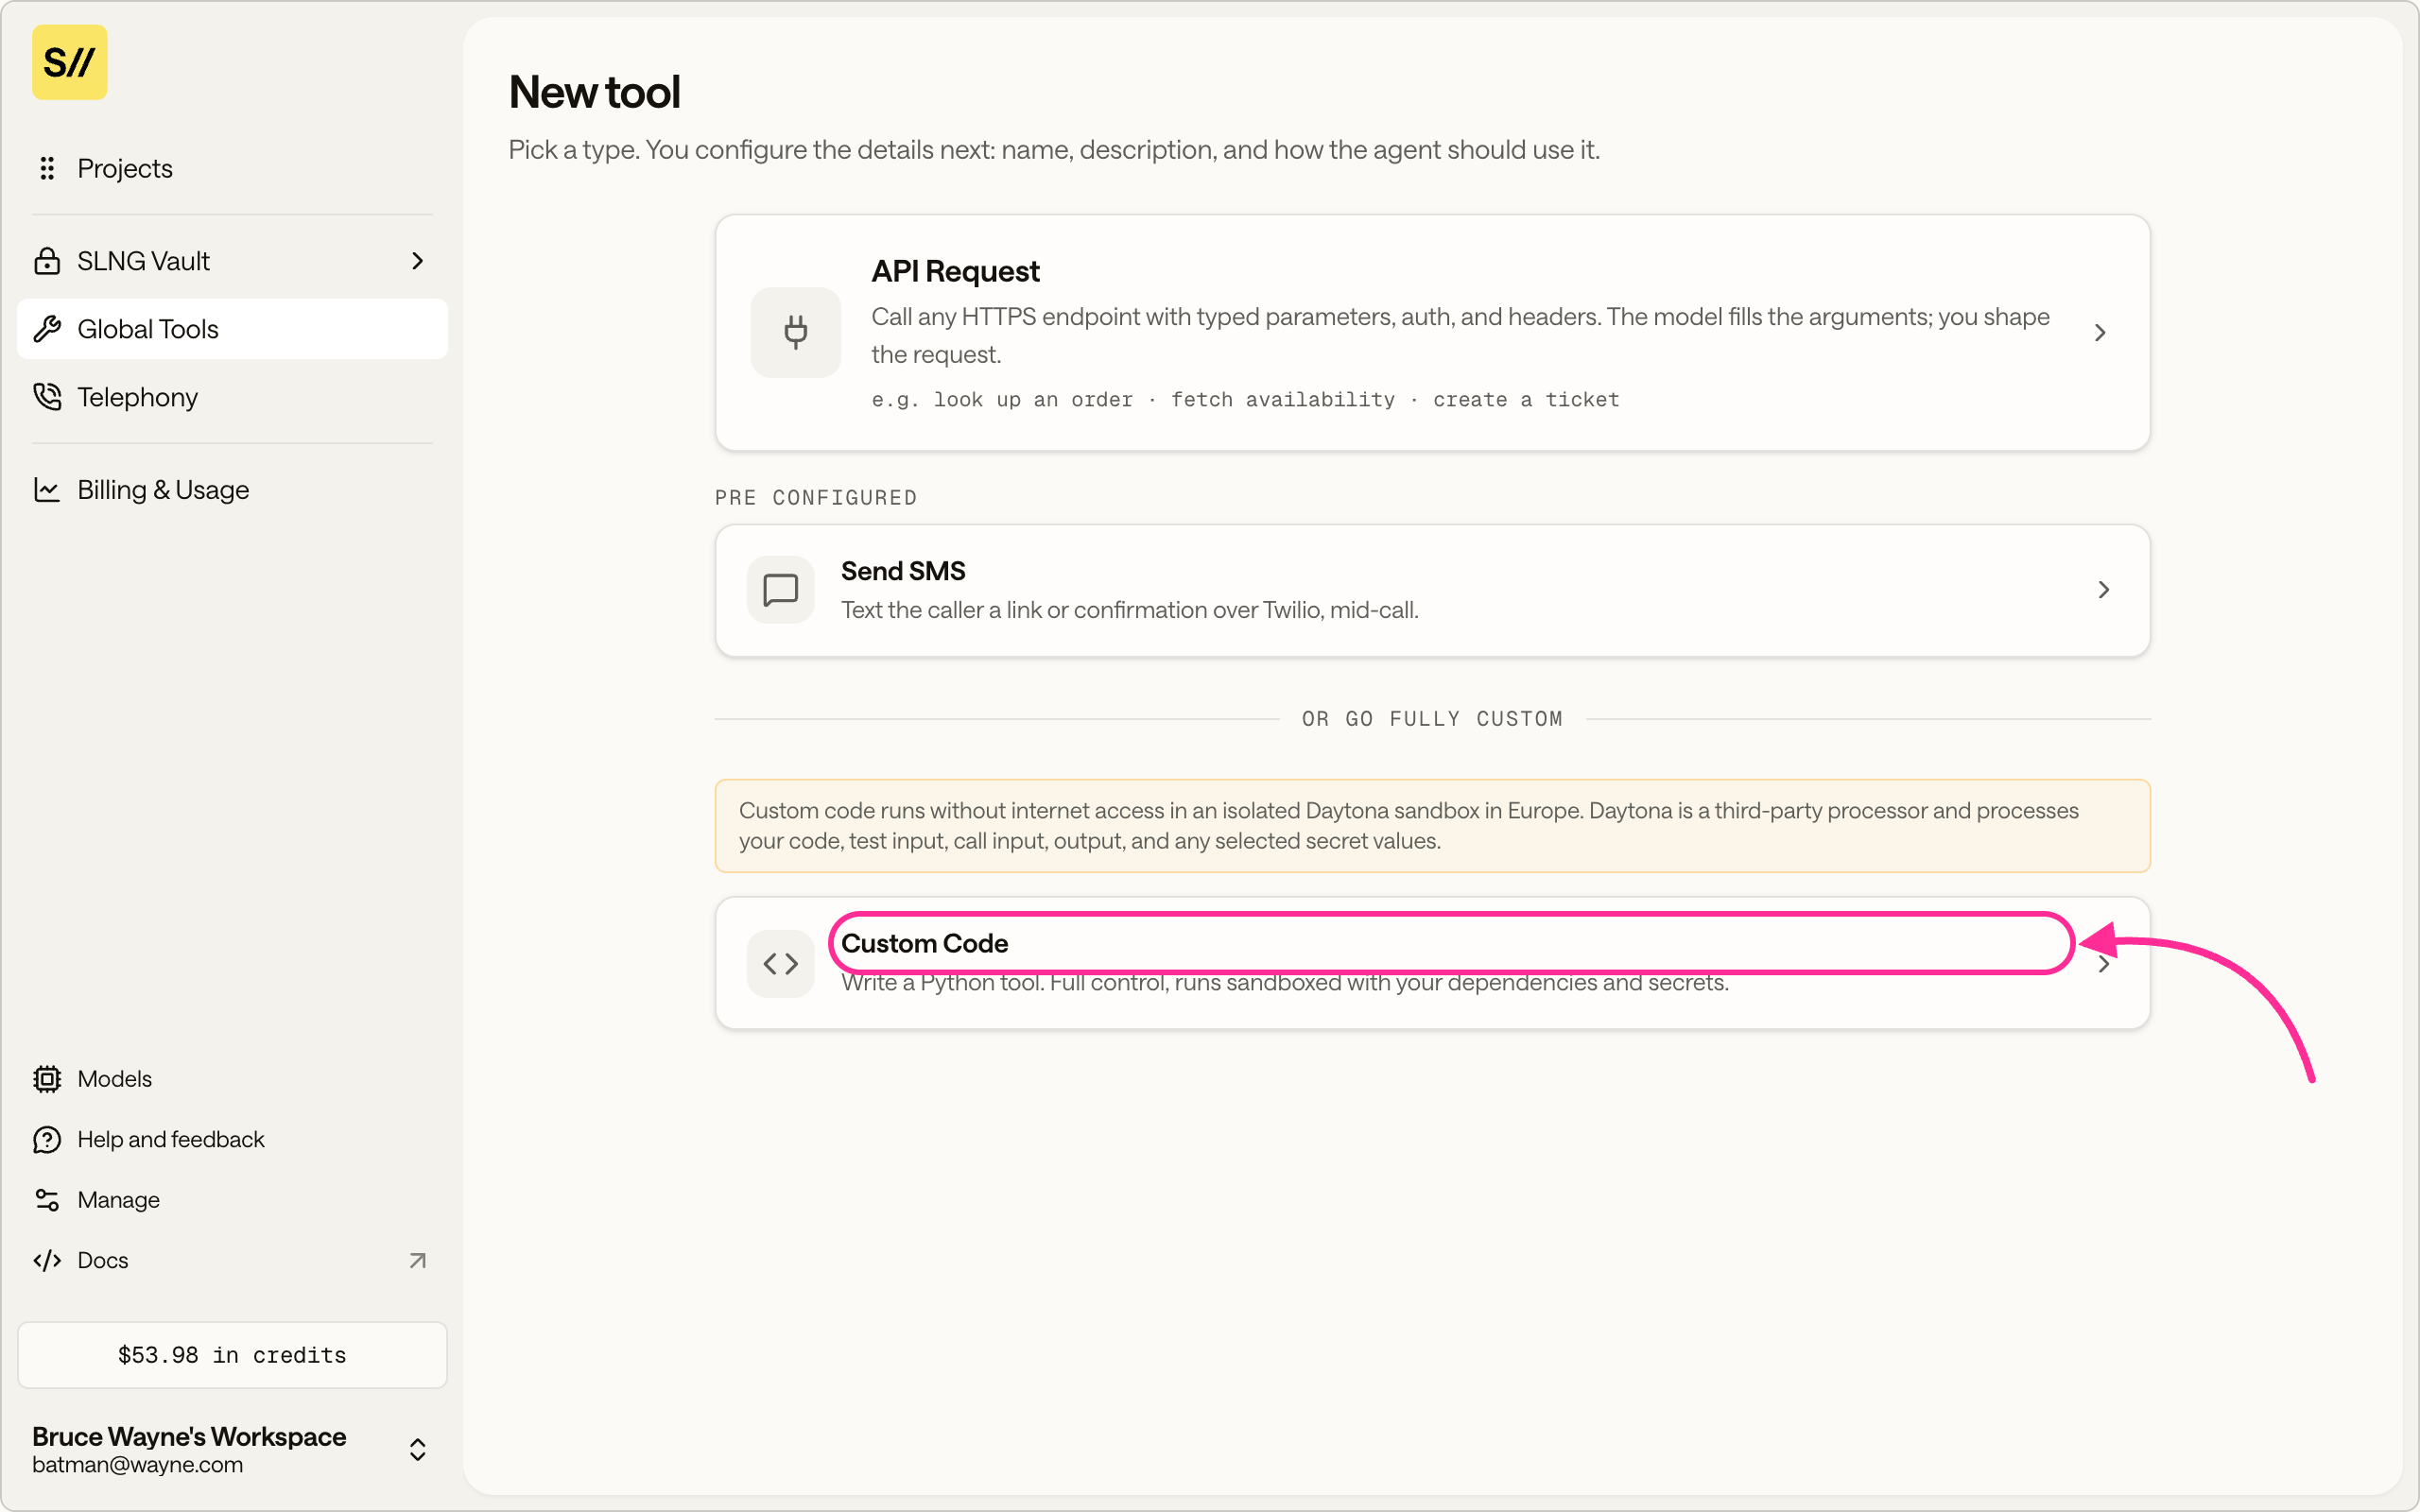The width and height of the screenshot is (2420, 1512).
Task: Click the yellow S// logo
Action: point(69,62)
